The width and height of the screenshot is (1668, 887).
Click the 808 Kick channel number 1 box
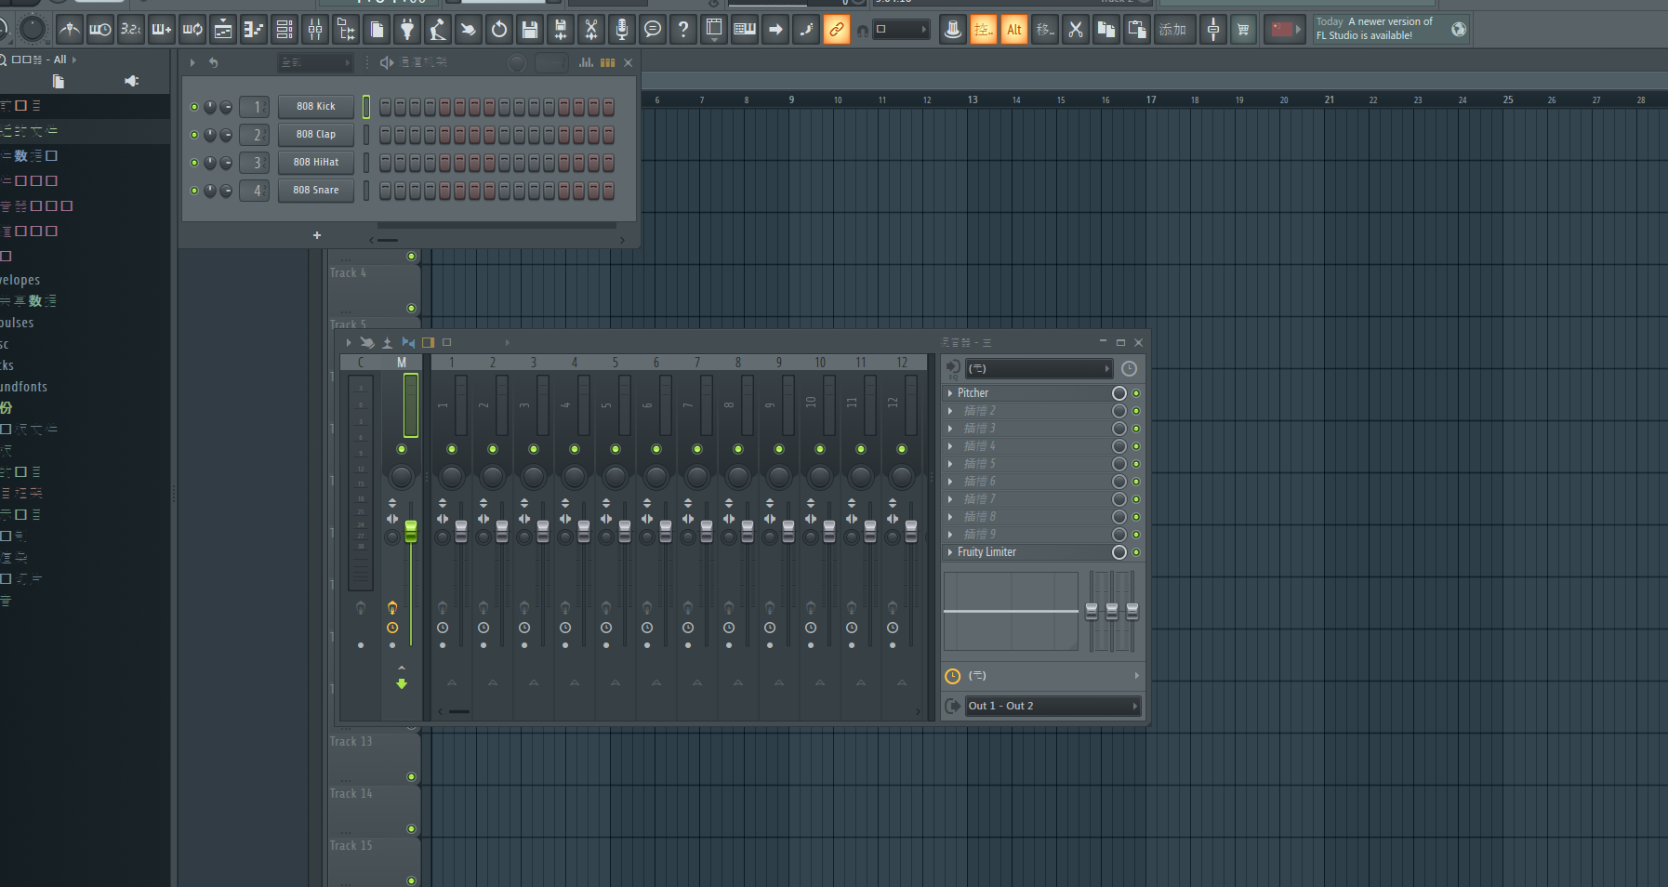(x=254, y=106)
